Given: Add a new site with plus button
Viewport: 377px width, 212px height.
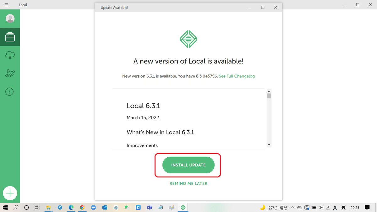Looking at the screenshot, I should tap(10, 193).
